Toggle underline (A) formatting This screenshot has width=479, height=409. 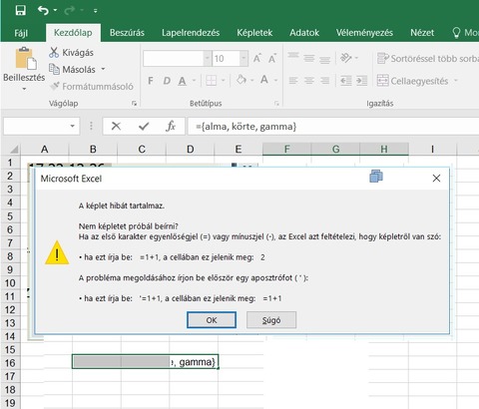pyautogui.click(x=182, y=81)
